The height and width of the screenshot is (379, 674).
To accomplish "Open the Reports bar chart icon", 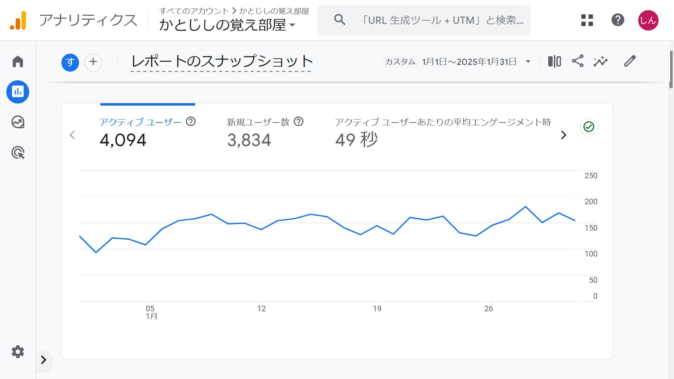I will click(x=18, y=92).
